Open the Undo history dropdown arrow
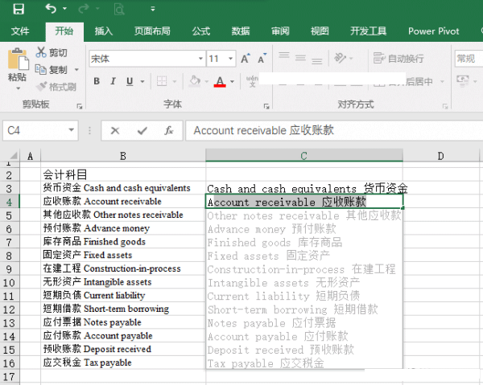Viewport: 483px width, 385px height. tap(65, 9)
